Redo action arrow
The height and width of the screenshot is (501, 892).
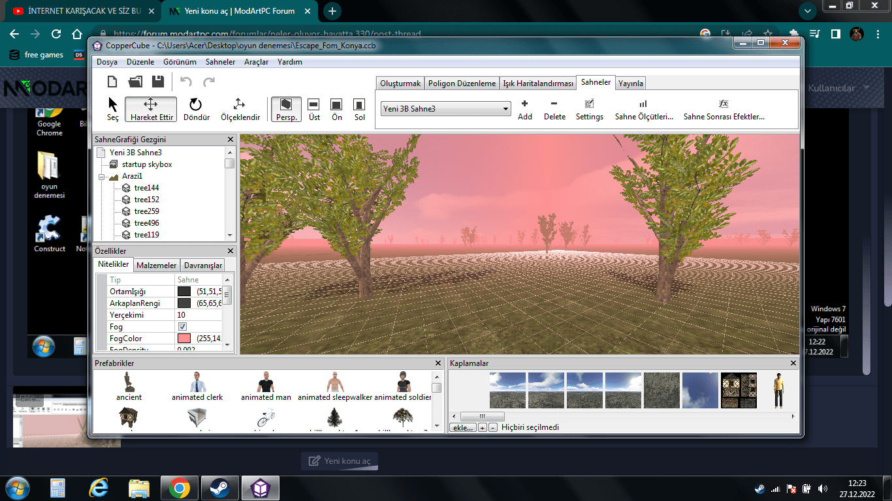coord(209,82)
